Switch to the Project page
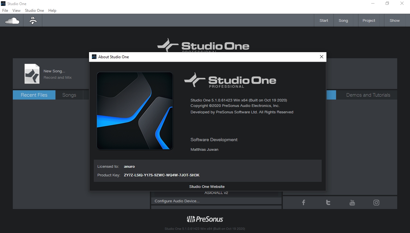Viewport: 410px width, 233px height. coord(369,20)
